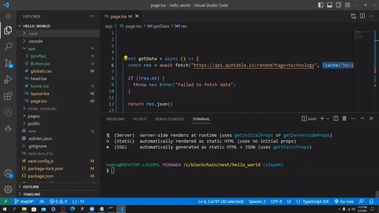Open the taskbar search icon

pos(14,209)
